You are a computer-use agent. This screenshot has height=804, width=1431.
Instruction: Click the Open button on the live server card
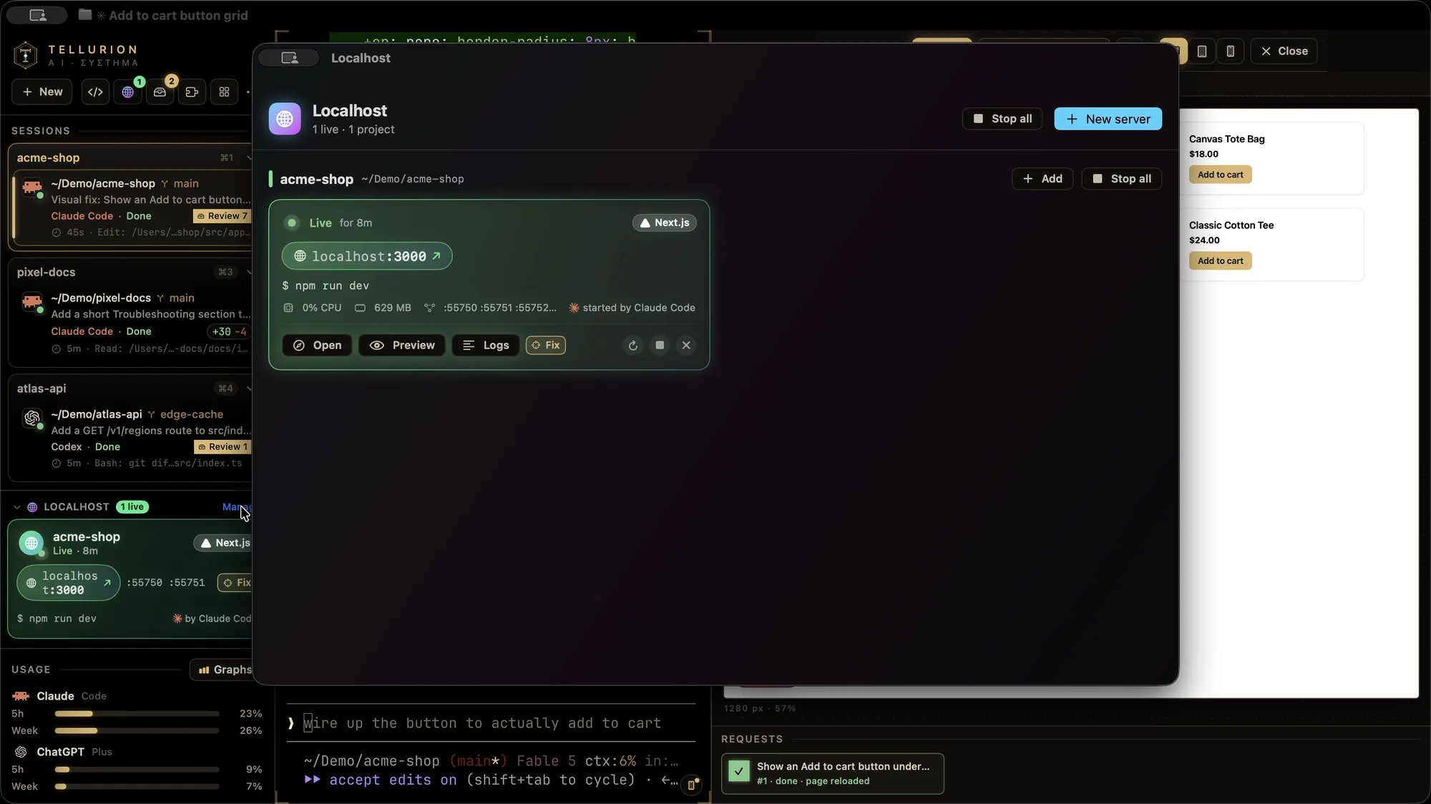point(317,345)
